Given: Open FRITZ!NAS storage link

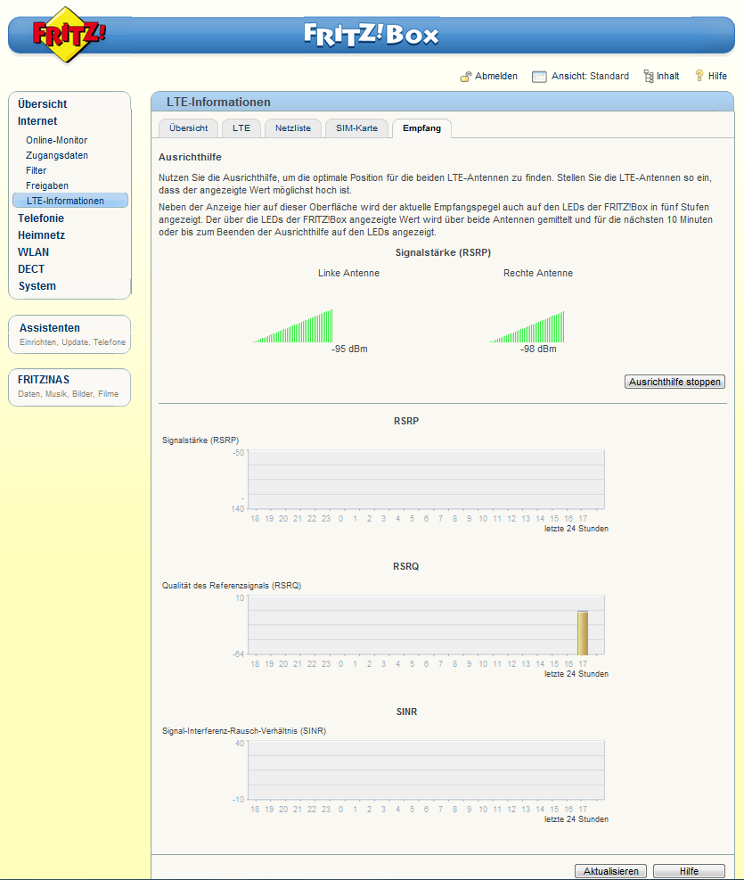Looking at the screenshot, I should click(44, 380).
